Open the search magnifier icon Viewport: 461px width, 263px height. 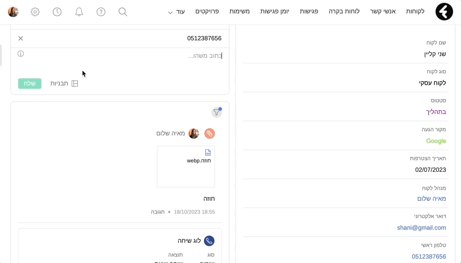(123, 12)
